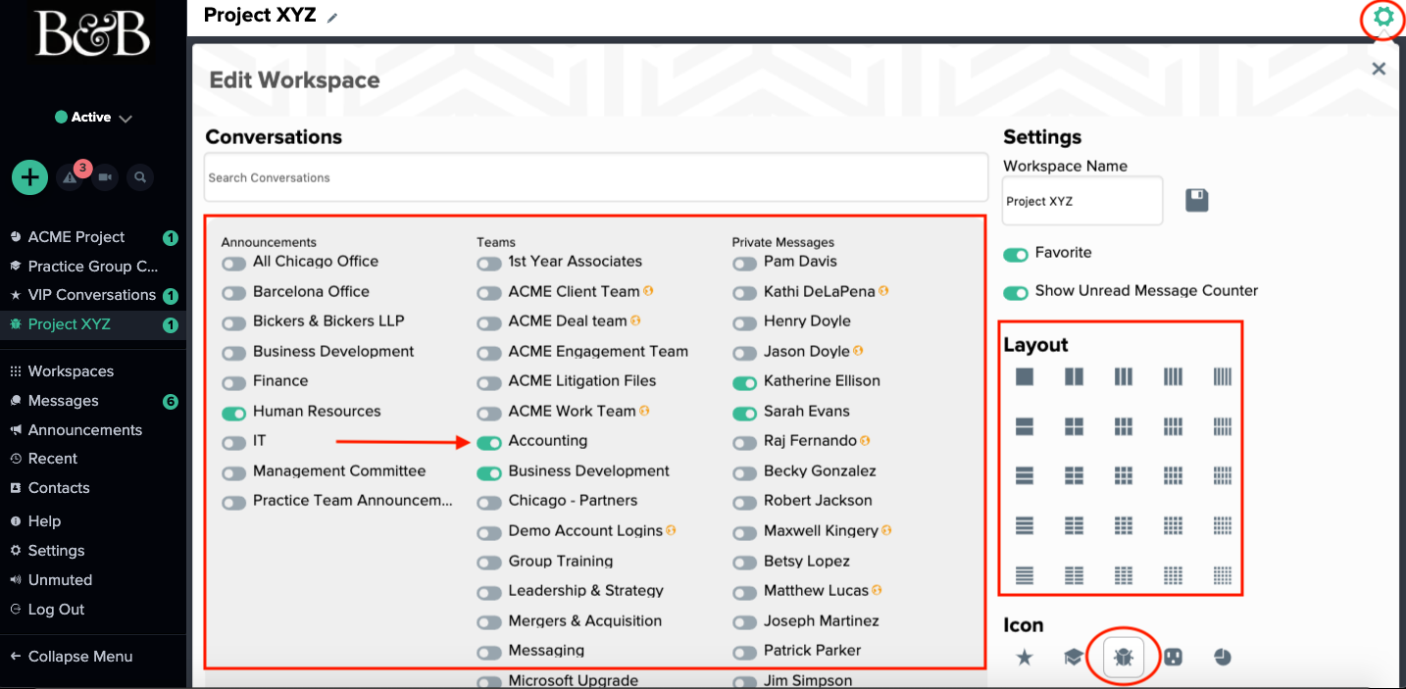
Task: Open VIP Conversations in sidebar
Action: coord(93,295)
